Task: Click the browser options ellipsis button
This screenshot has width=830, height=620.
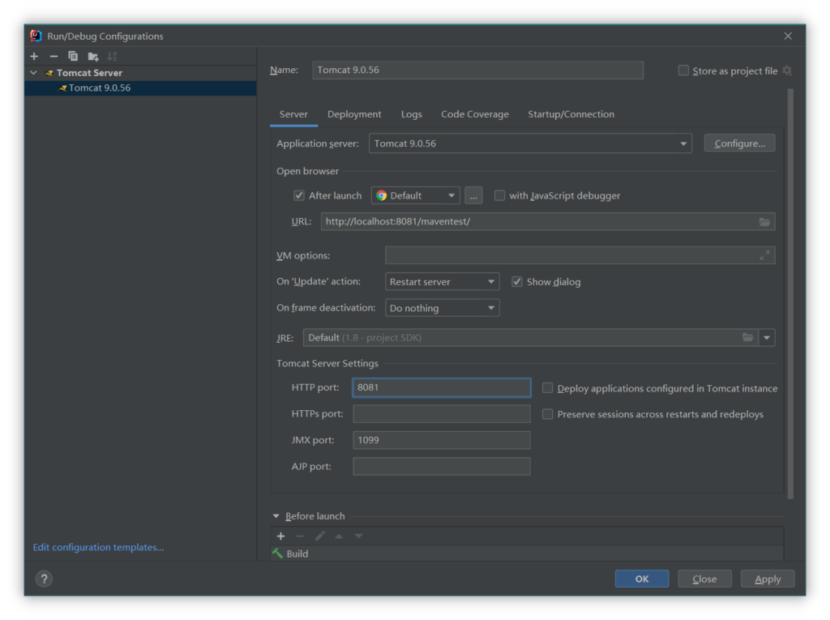Action: pyautogui.click(x=473, y=196)
